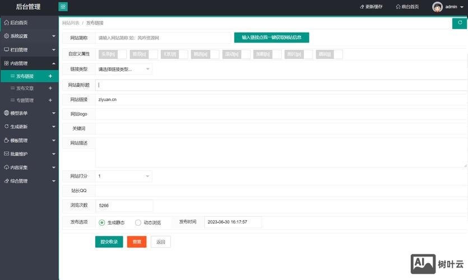Screen dimensions: 468x280
Task: Click the orange 重置 reset button
Action: pos(137,242)
